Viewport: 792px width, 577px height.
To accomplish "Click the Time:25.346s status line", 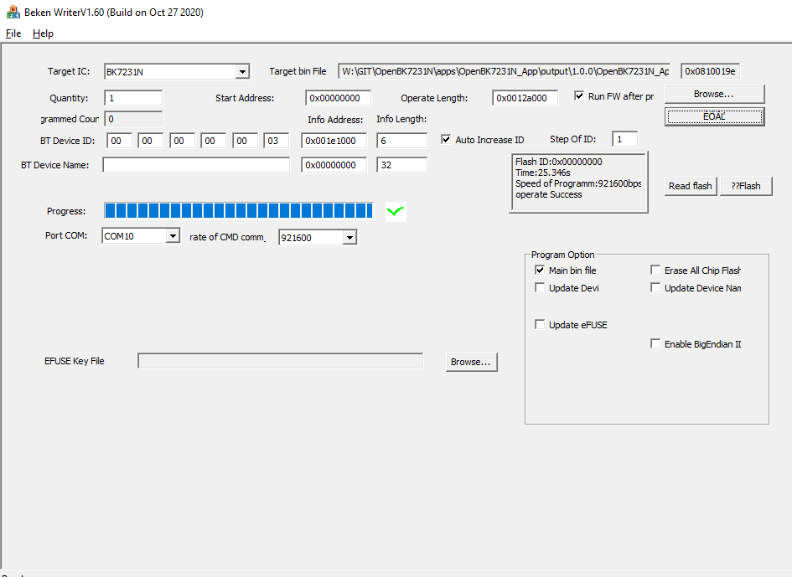I will [543, 173].
